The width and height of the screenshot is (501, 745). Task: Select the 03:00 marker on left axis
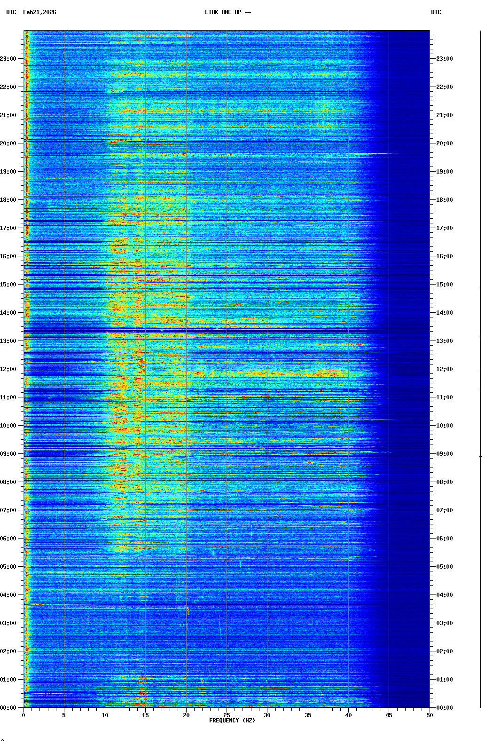tap(8, 623)
